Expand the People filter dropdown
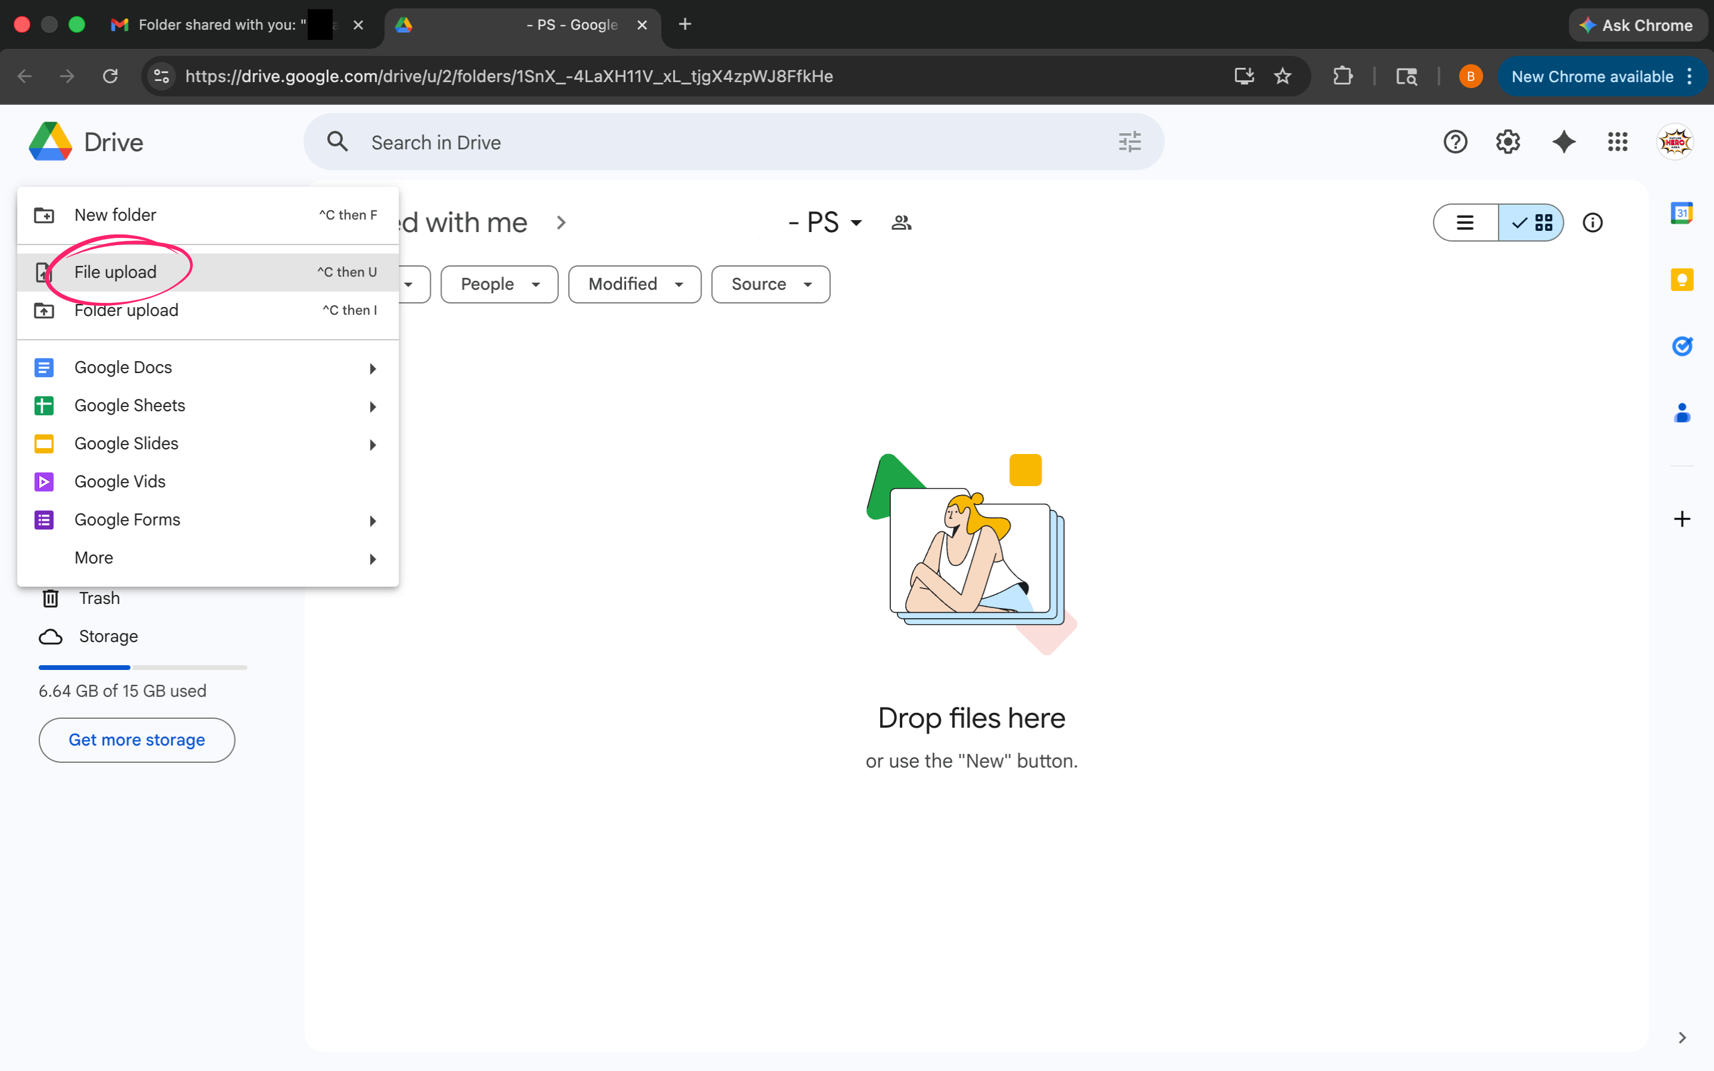 (x=499, y=284)
